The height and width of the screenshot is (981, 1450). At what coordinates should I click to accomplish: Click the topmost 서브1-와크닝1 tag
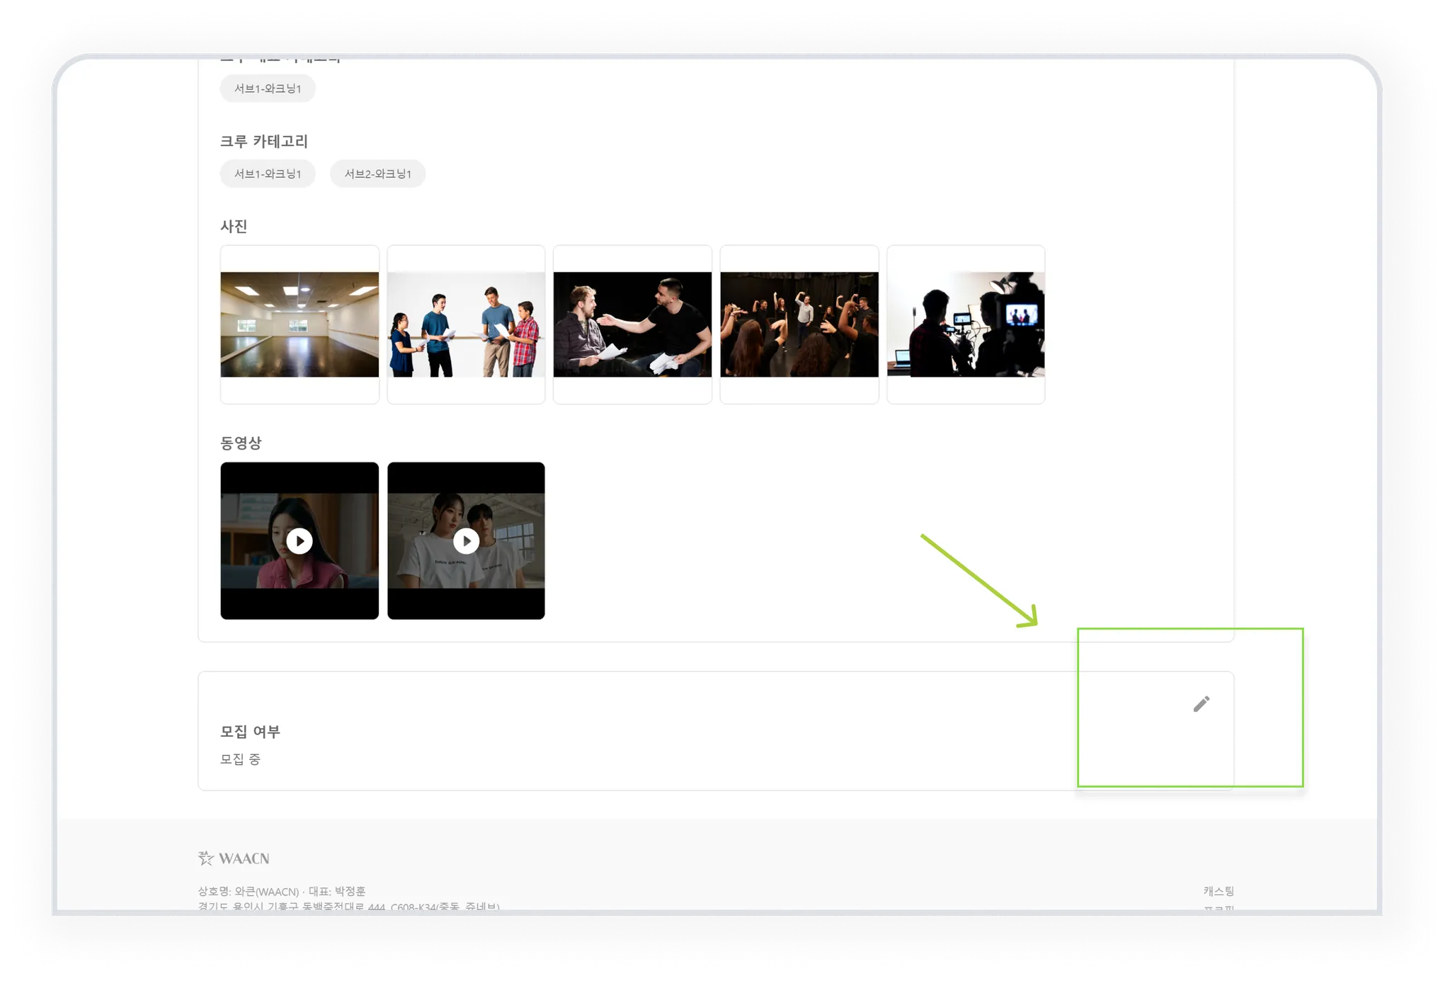click(x=268, y=89)
